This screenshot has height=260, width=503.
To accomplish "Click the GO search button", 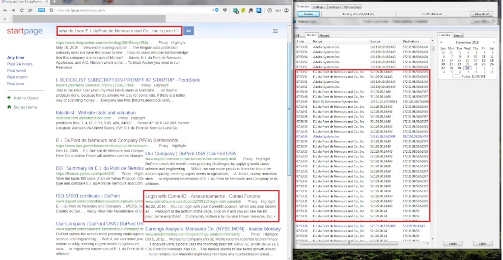I will [189, 31].
